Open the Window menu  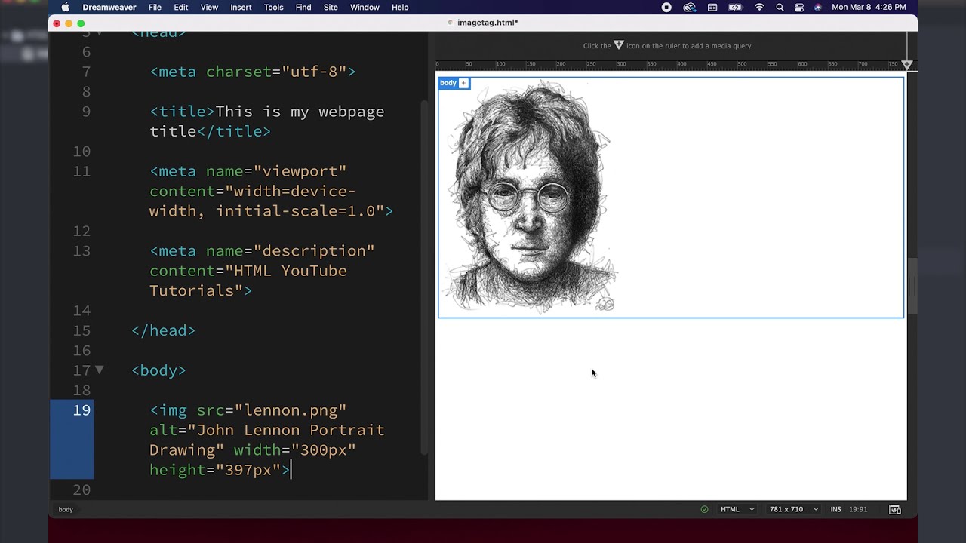click(365, 7)
